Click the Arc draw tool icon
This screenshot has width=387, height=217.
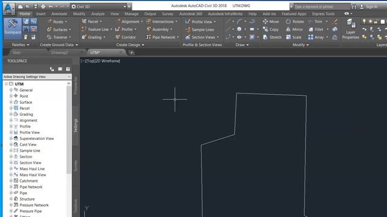pyautogui.click(x=239, y=22)
